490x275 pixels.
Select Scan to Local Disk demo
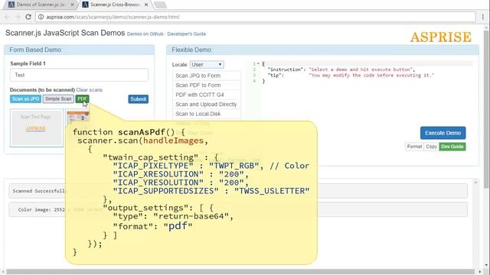pos(206,114)
